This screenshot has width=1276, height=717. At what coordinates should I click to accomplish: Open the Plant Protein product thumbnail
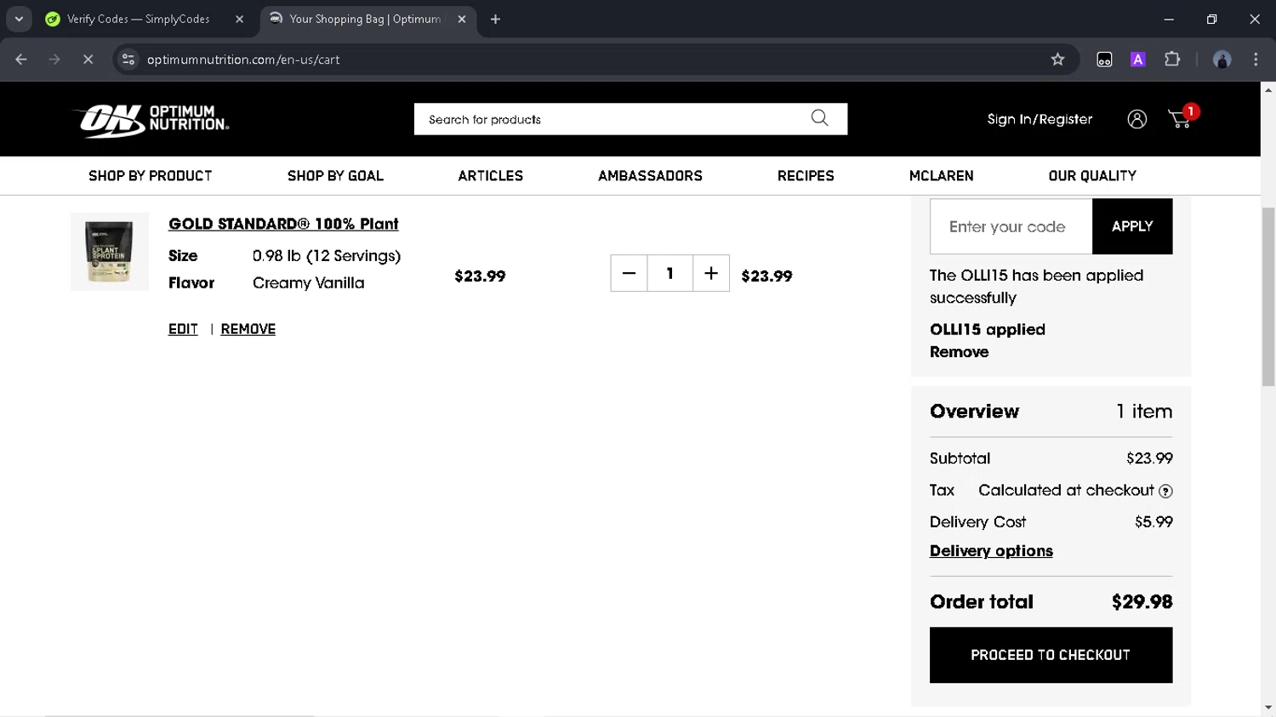[110, 252]
